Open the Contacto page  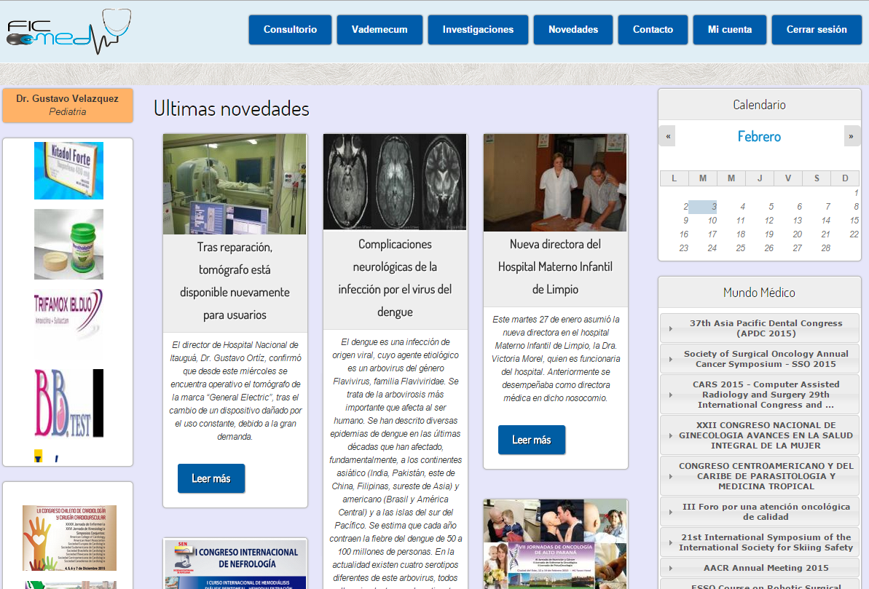click(653, 29)
